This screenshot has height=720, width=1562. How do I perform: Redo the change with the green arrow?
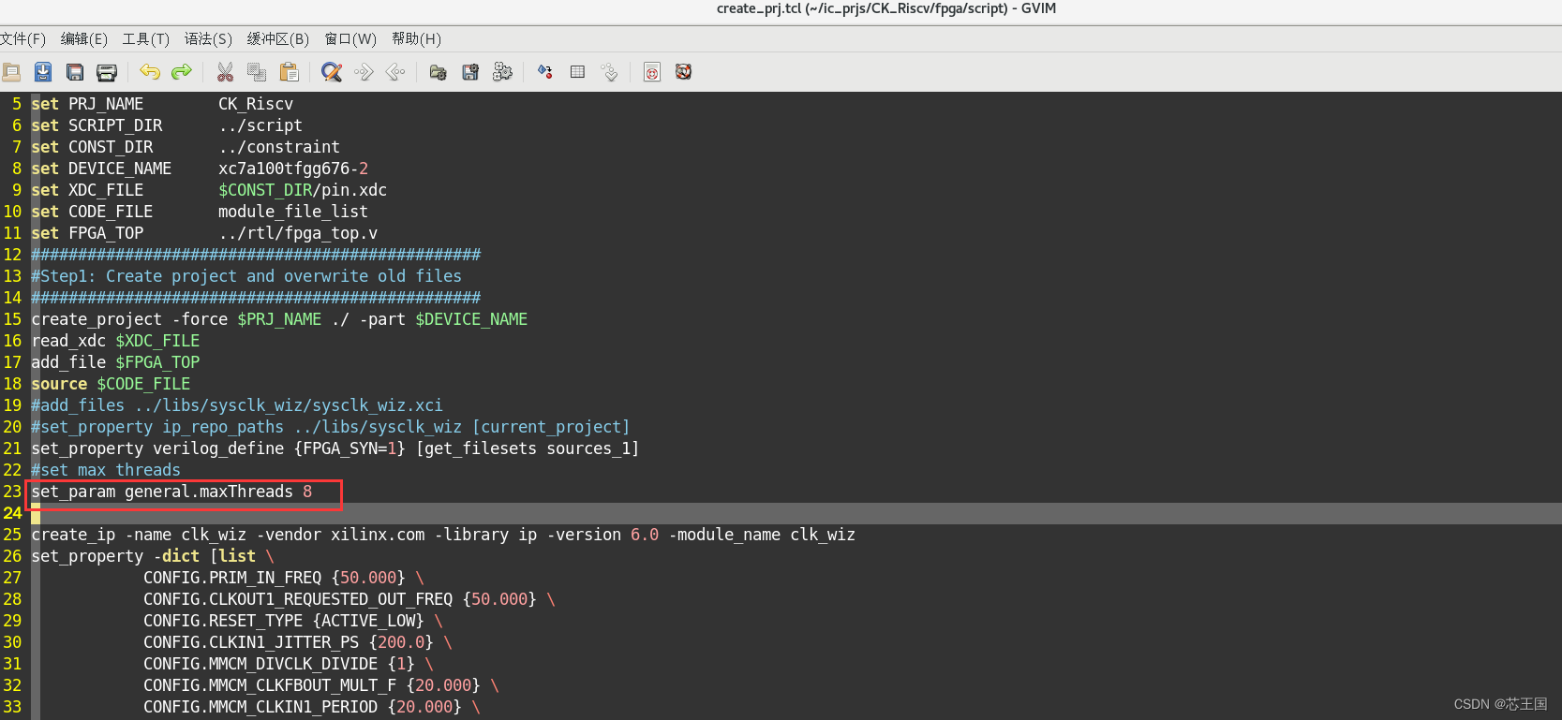coord(182,72)
